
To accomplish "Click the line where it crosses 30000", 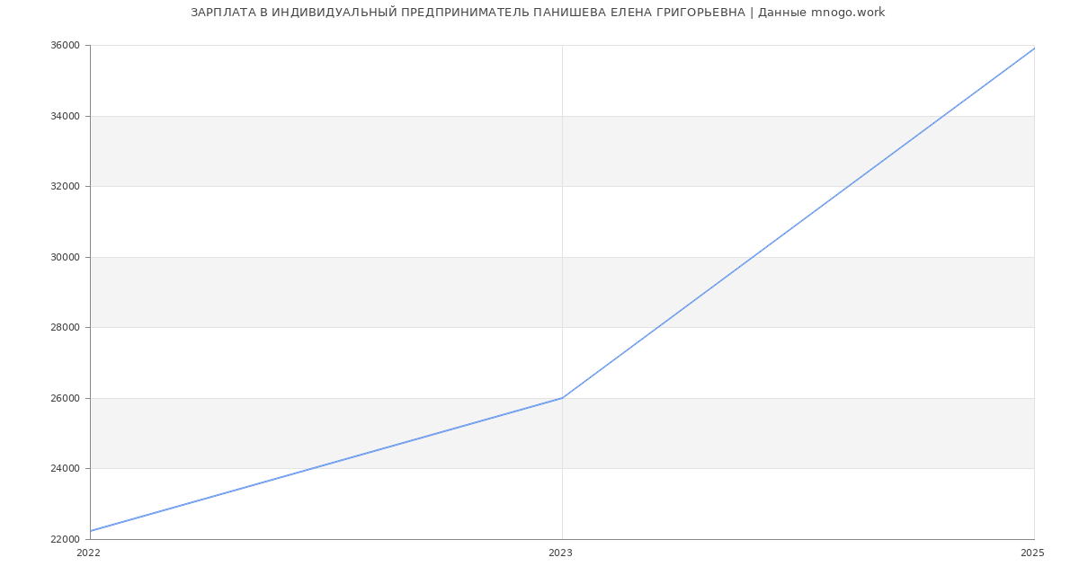I will (x=753, y=257).
